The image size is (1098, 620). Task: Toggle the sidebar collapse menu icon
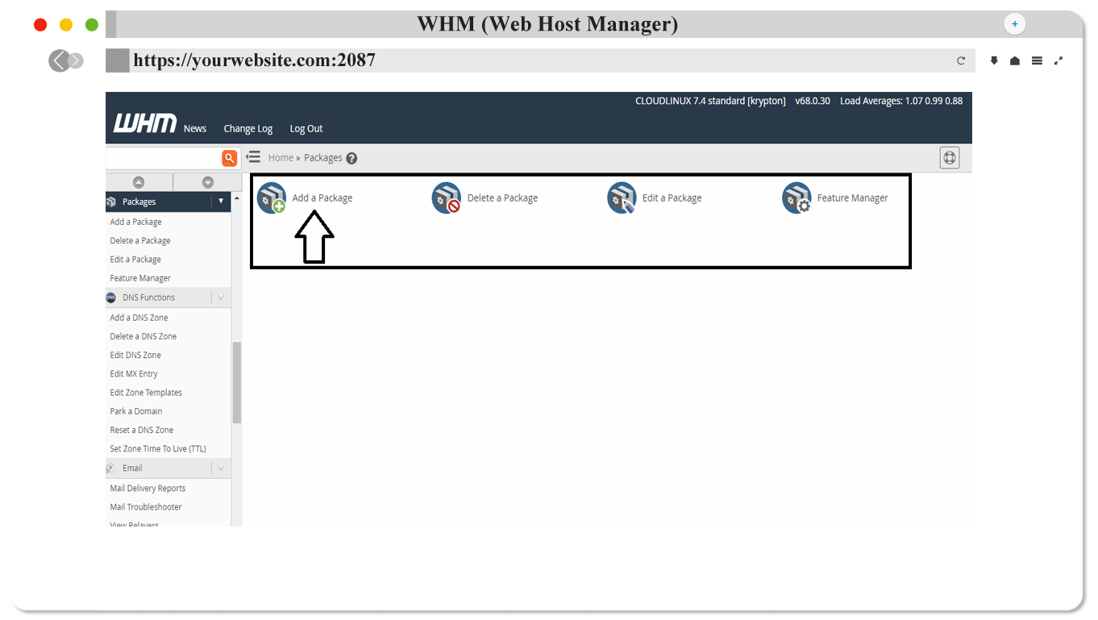[x=253, y=157]
